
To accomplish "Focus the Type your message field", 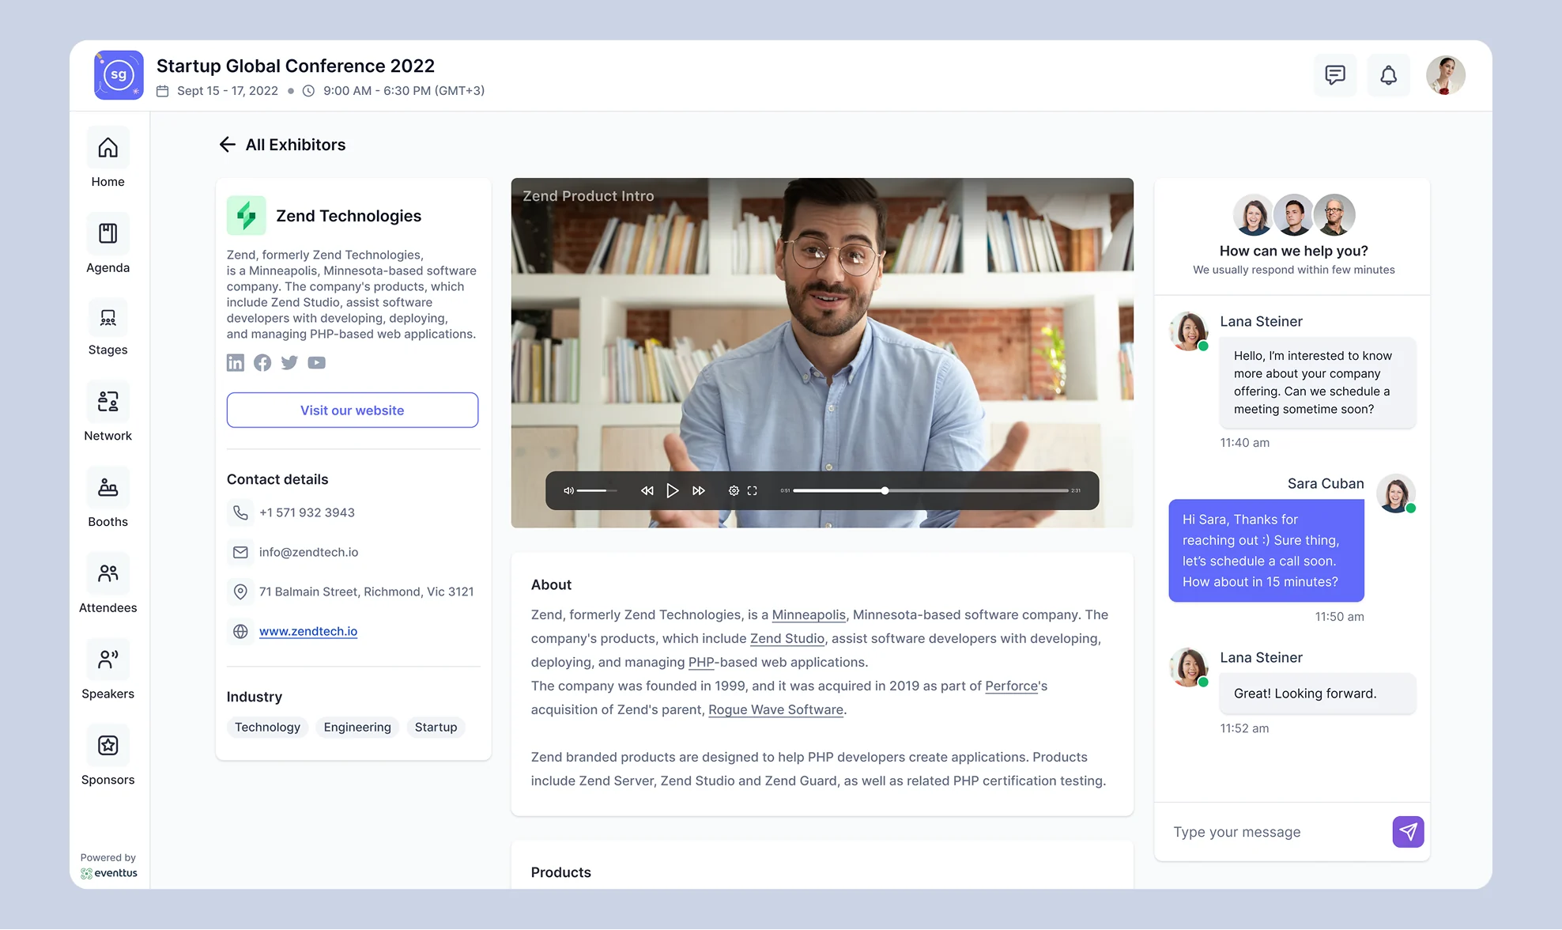I will click(x=1274, y=832).
